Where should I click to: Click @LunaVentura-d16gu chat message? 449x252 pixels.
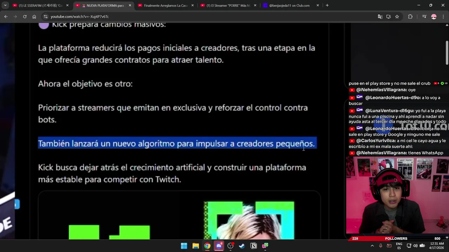point(397,116)
